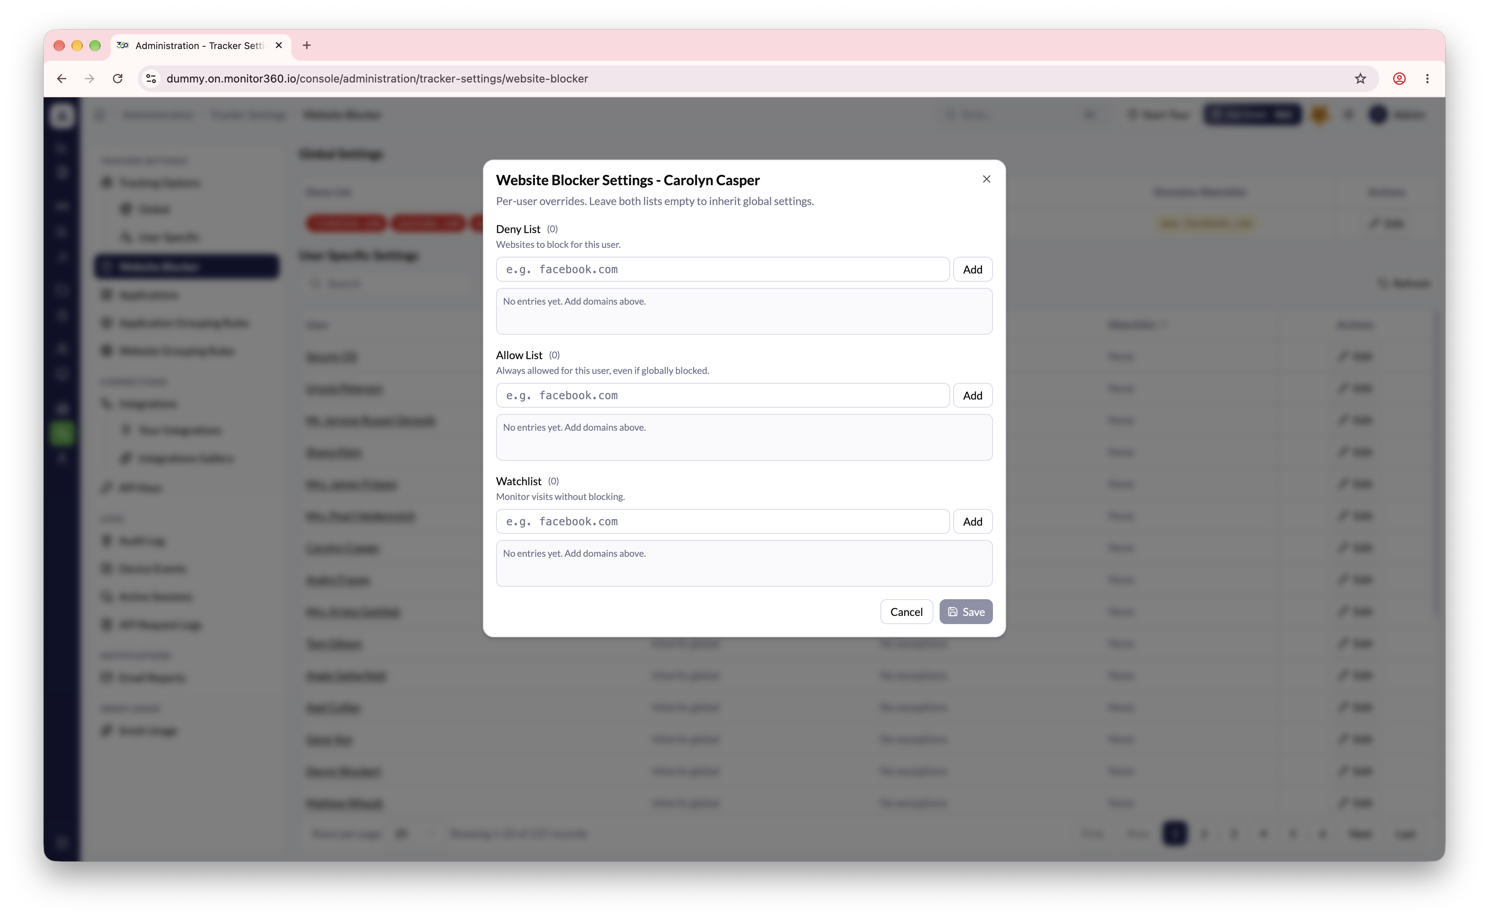Click the per-user overrides description text
Image resolution: width=1489 pixels, height=919 pixels.
655,201
